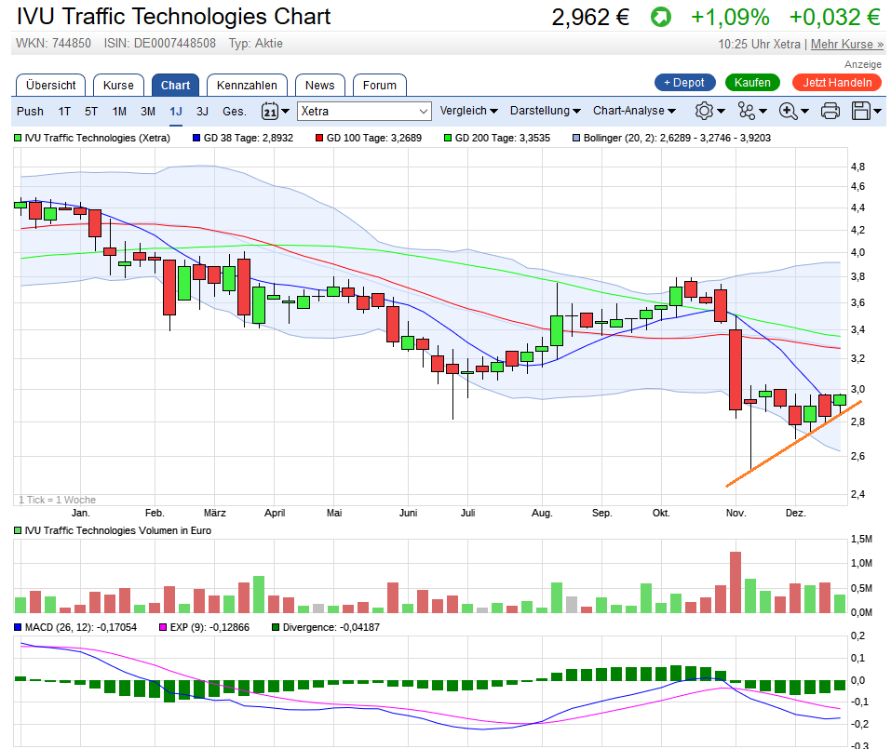The height and width of the screenshot is (749, 891).
Task: Go to the Forum tab
Action: pos(380,86)
